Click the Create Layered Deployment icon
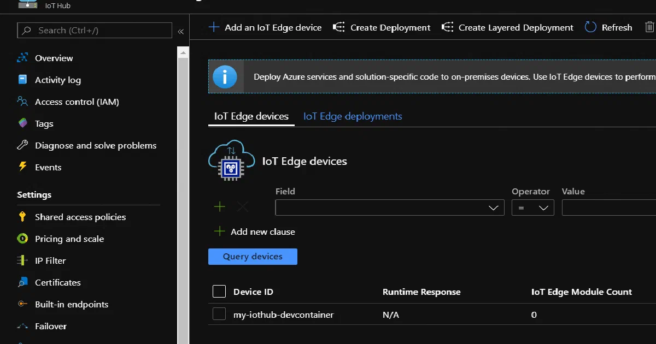 click(447, 27)
